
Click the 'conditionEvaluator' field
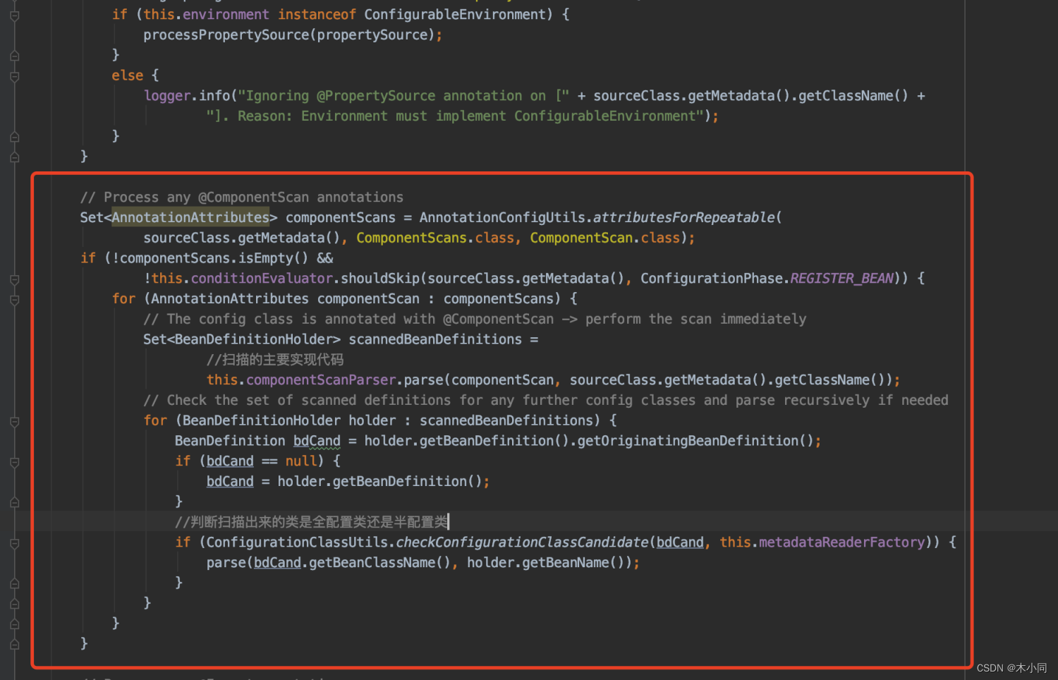click(x=262, y=279)
